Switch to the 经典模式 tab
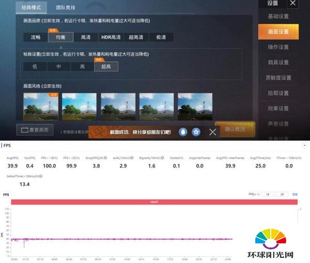 (31, 8)
